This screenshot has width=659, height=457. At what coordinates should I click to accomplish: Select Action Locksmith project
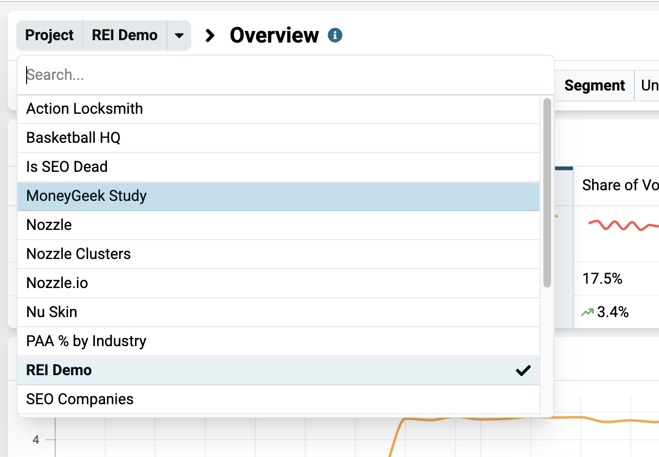point(278,109)
